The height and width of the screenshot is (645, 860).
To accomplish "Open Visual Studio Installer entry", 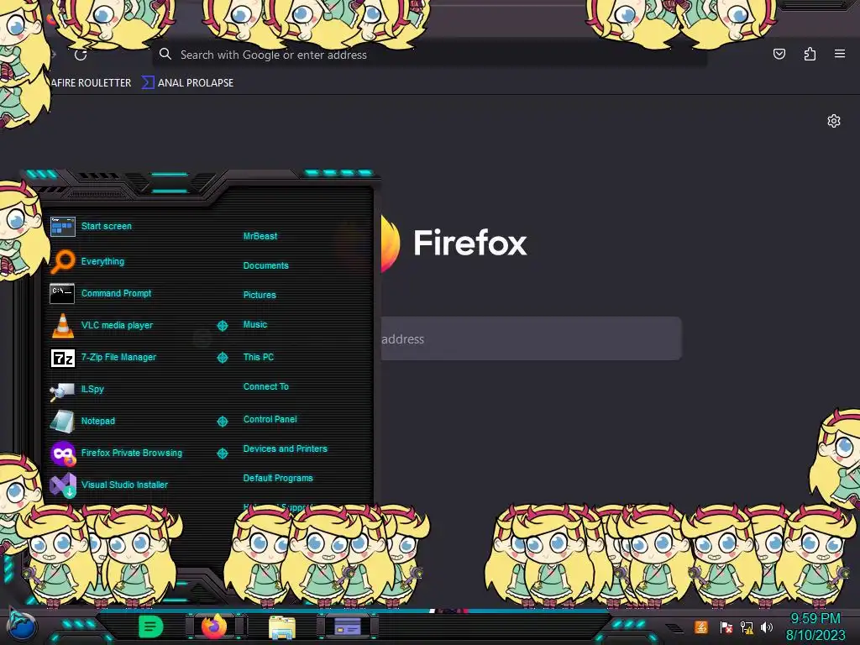I will coord(124,485).
